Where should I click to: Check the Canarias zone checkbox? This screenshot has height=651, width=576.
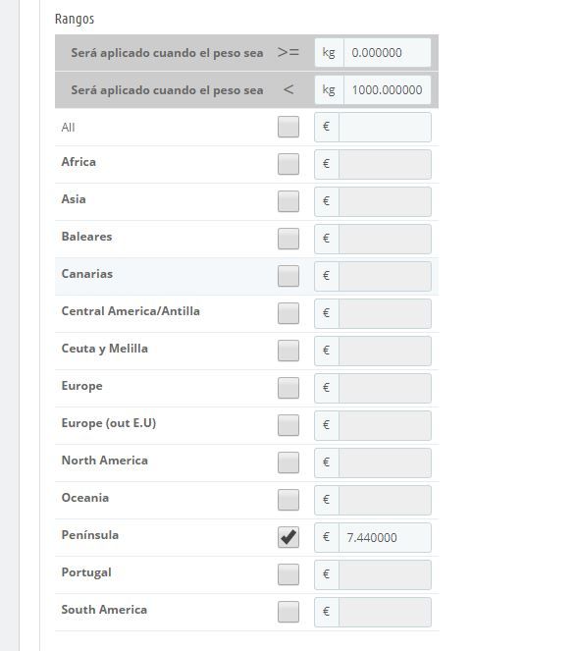click(288, 276)
